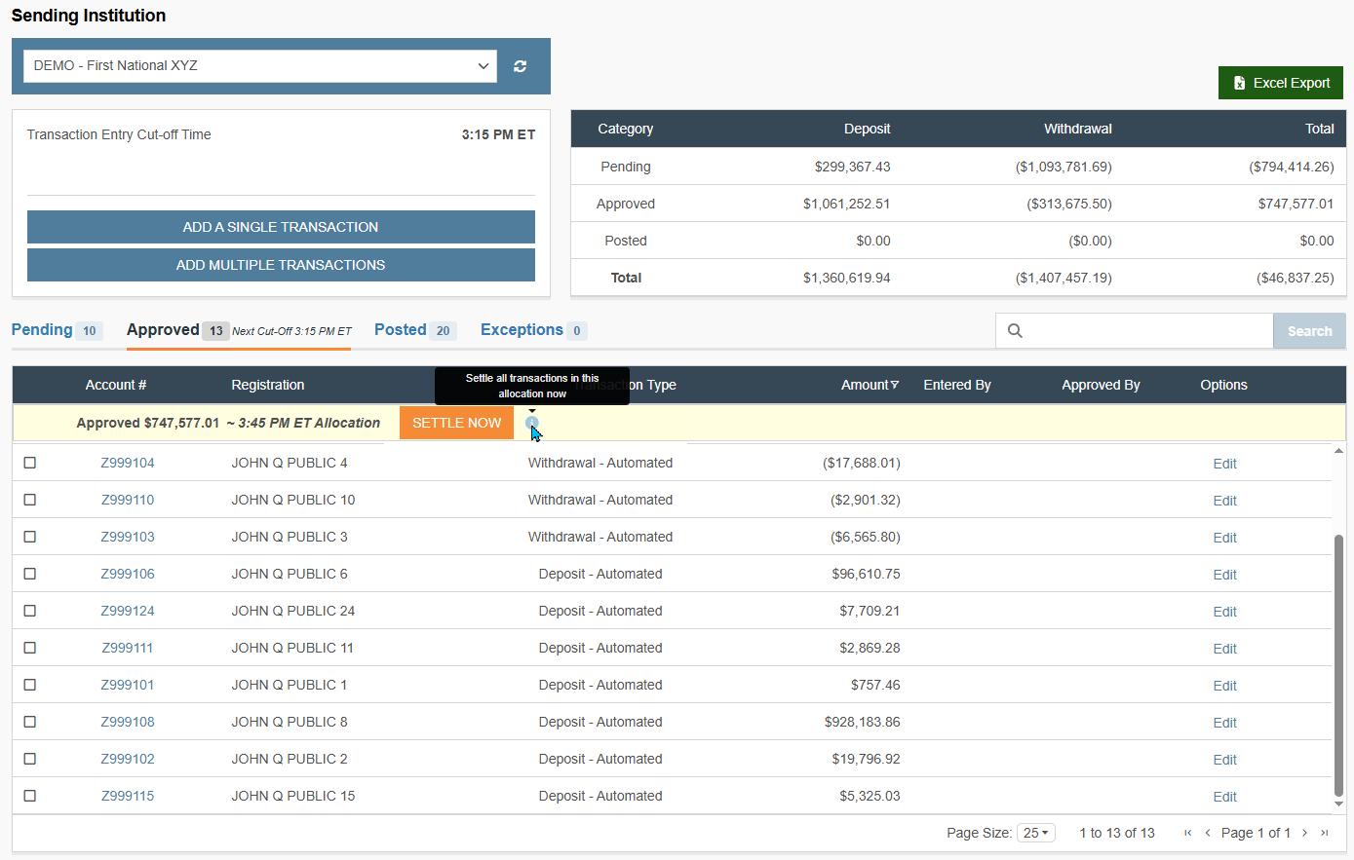Check the box for account Z999104
This screenshot has width=1354, height=860.
(30, 463)
